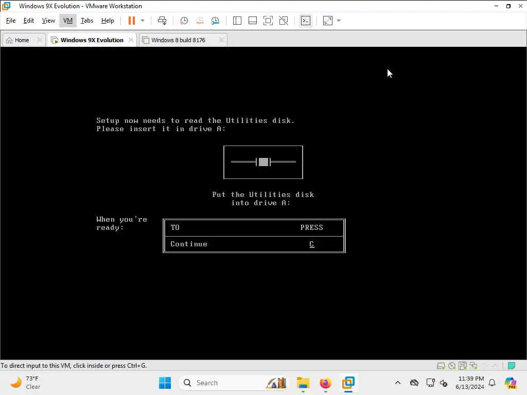Click the Put the Utilities disk text

click(263, 199)
